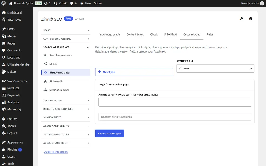Click New in the admin bar

click(x=86, y=3)
